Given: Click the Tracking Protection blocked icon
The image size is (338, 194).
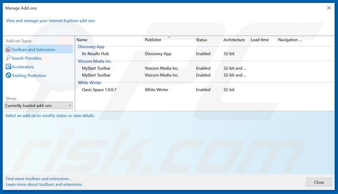Looking at the screenshot, I should click(x=8, y=75).
